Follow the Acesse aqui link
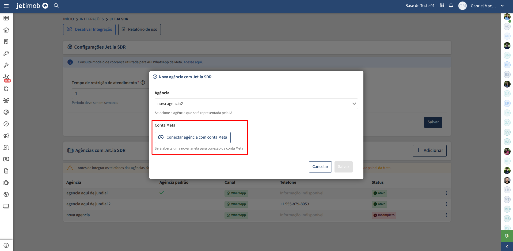513x251 pixels. [x=193, y=62]
